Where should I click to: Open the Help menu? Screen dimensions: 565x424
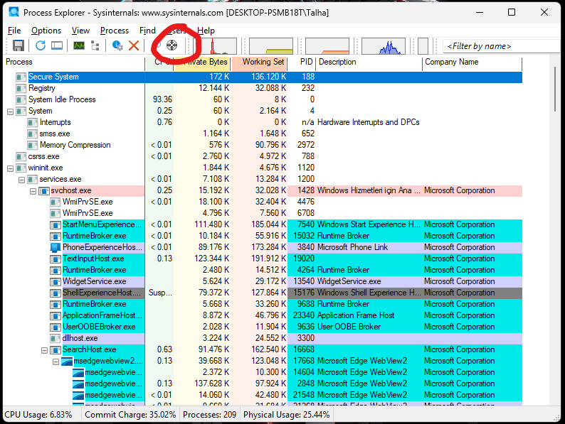206,31
